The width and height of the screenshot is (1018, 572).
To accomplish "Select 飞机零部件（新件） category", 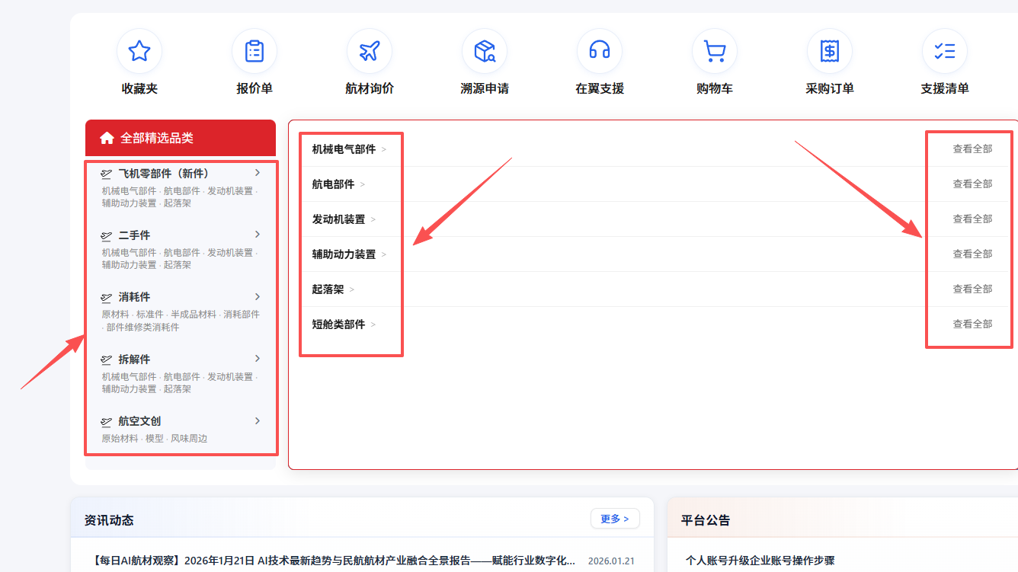I will click(164, 174).
